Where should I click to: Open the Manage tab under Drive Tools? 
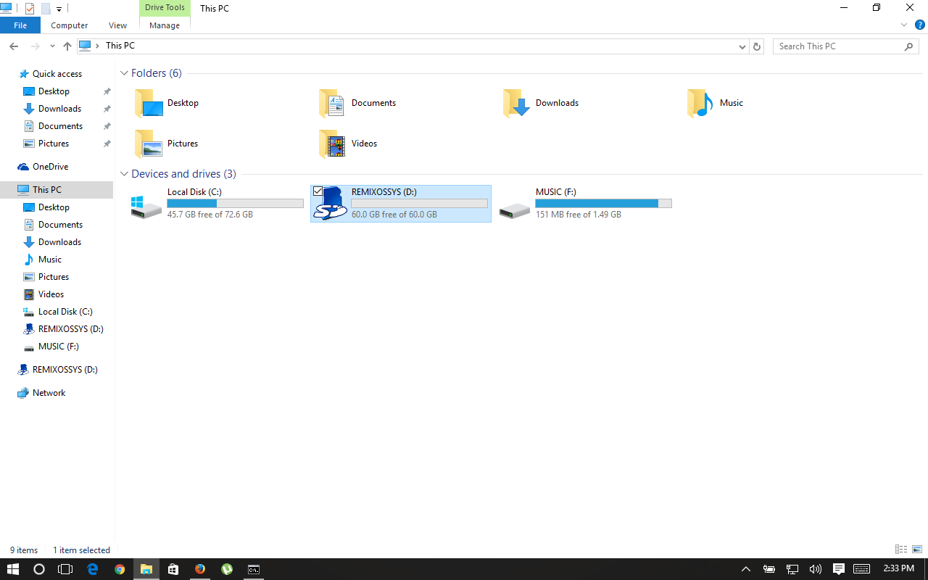(x=164, y=25)
